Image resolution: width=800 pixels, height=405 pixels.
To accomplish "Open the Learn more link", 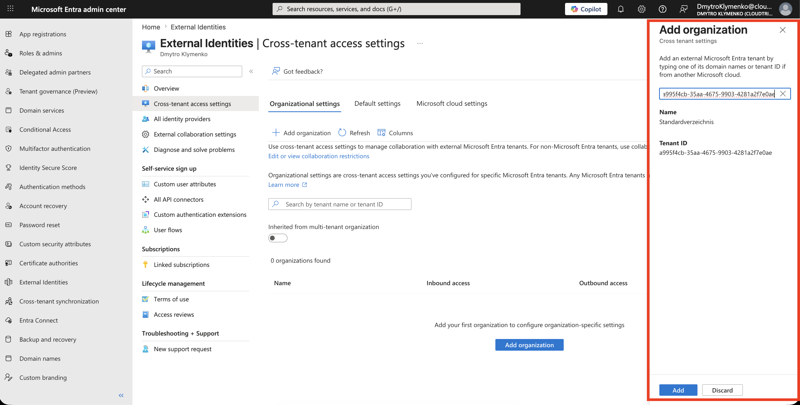I will pos(287,185).
